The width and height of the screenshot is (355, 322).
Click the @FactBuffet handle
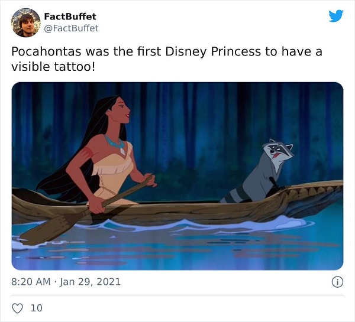point(71,28)
